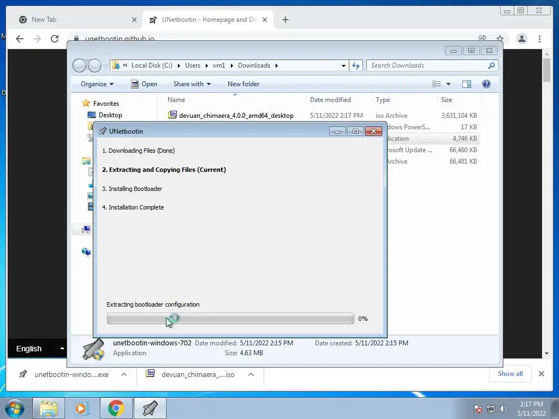Open the devuan_chimaera iso download item
Image resolution: width=559 pixels, height=419 pixels.
pos(191,374)
